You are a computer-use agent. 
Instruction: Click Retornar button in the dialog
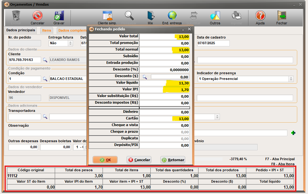[173, 160]
